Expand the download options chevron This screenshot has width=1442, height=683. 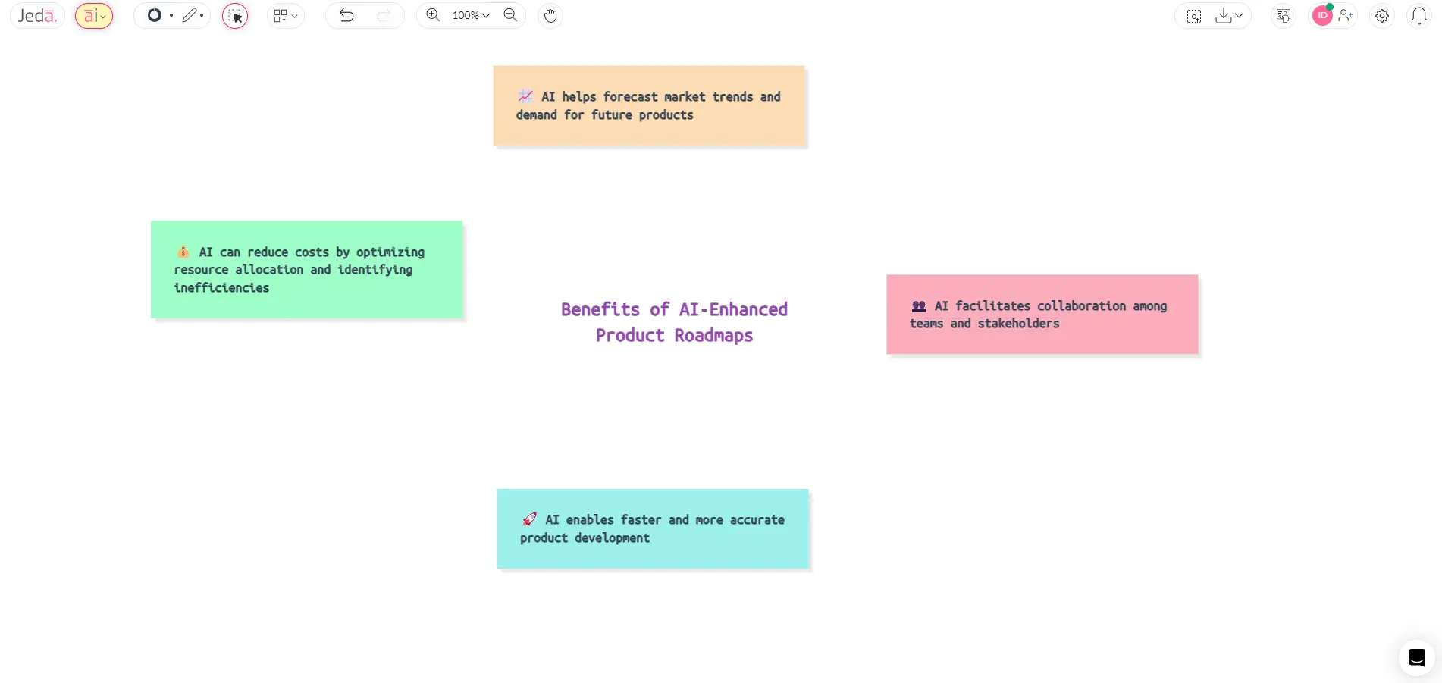[x=1240, y=15]
